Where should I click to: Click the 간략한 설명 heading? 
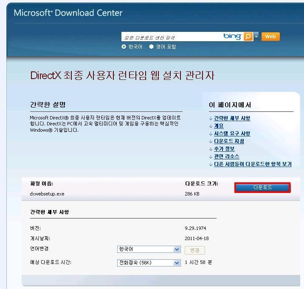(x=48, y=105)
